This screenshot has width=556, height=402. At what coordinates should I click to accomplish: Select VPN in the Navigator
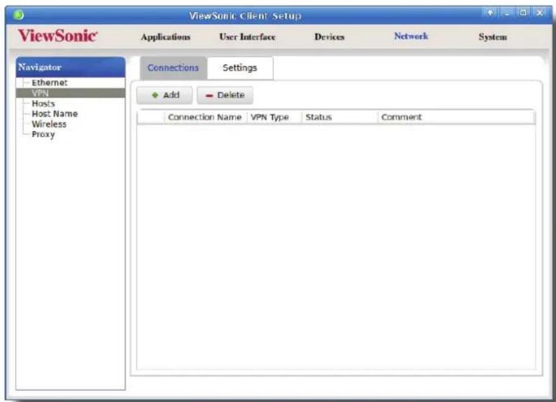[71, 93]
